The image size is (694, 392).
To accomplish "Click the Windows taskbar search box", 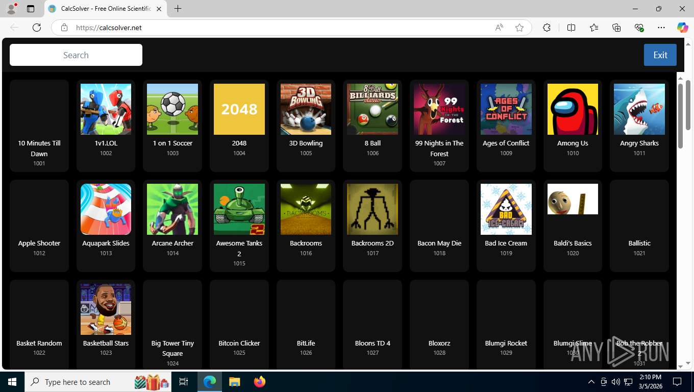I will pyautogui.click(x=99, y=382).
